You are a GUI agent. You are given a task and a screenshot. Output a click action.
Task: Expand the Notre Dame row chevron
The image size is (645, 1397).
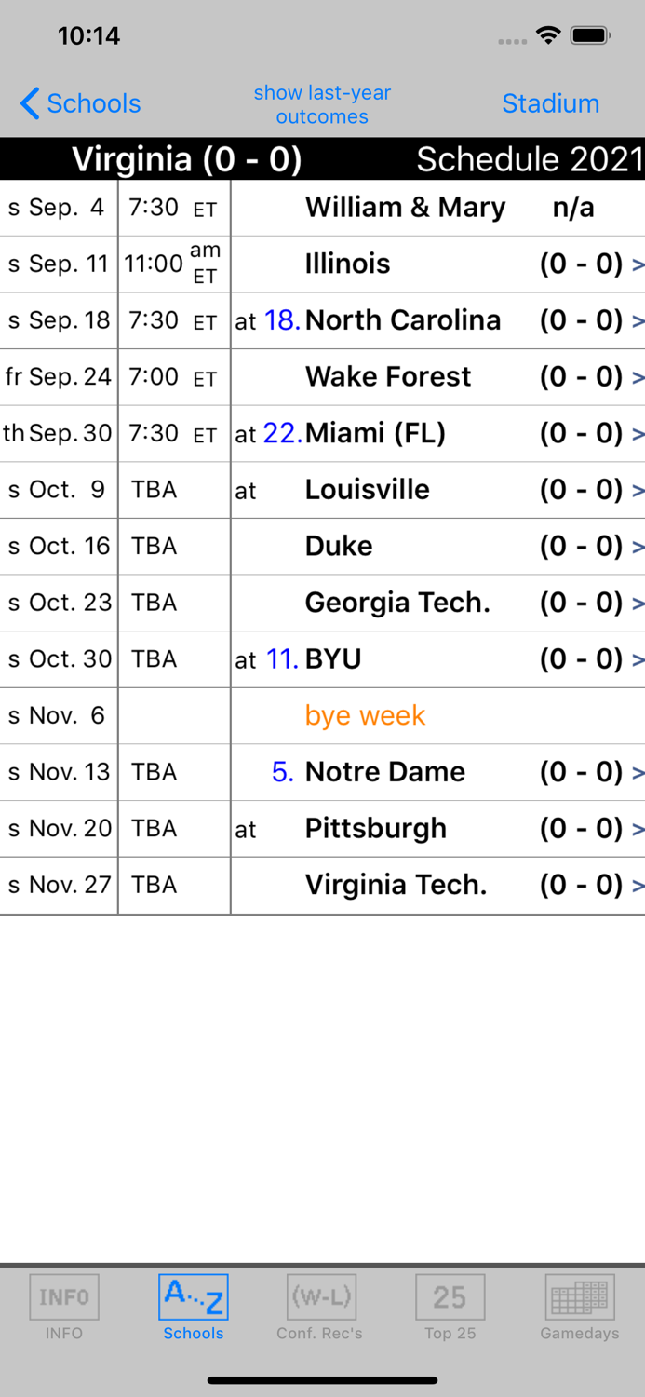point(638,772)
